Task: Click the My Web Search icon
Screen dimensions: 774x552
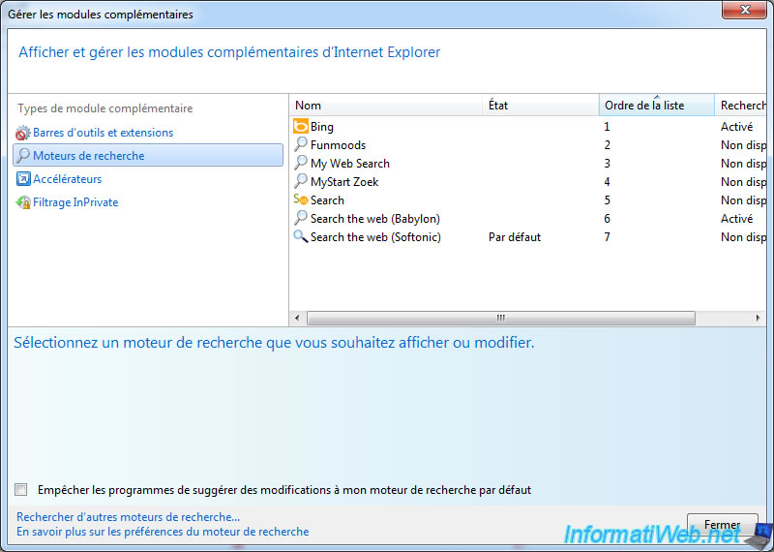Action: (301, 164)
